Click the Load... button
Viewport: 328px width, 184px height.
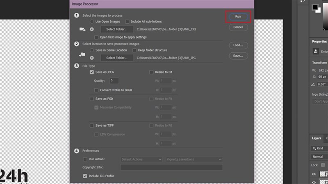(x=238, y=45)
